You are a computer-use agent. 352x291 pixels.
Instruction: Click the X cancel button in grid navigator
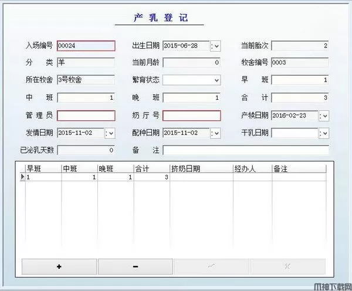(x=287, y=266)
